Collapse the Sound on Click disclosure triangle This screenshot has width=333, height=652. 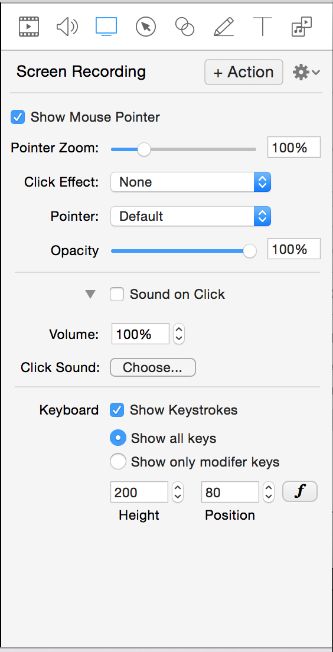click(90, 295)
